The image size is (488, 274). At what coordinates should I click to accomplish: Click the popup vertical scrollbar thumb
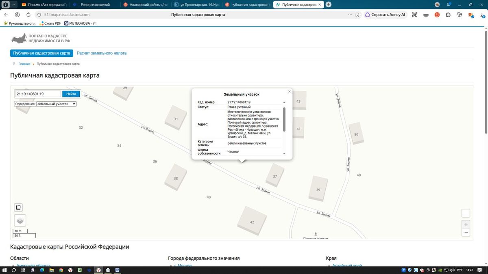(x=284, y=119)
